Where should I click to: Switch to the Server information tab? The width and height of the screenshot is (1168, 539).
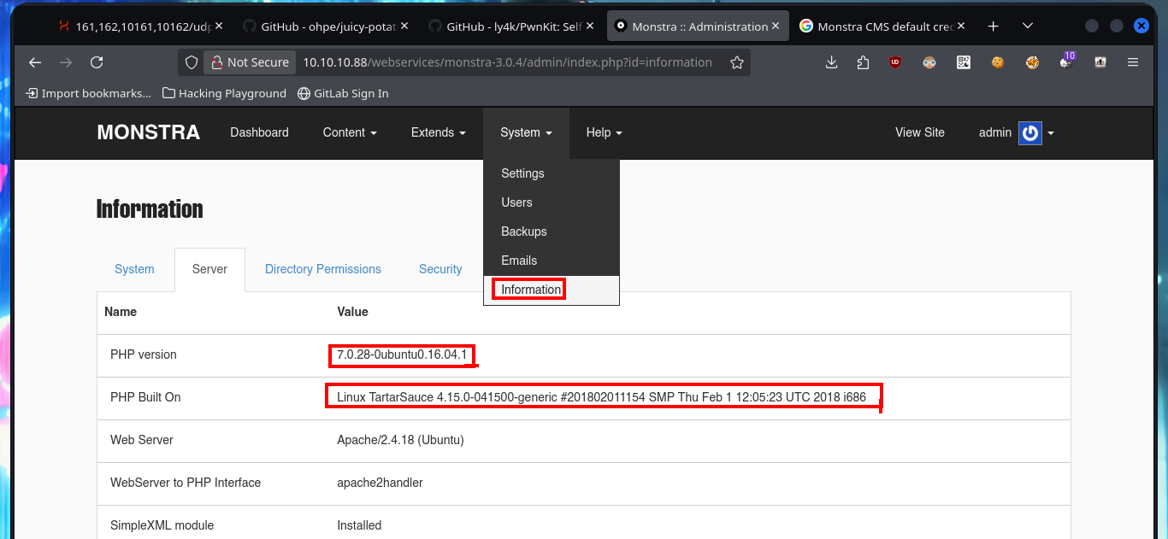click(209, 269)
